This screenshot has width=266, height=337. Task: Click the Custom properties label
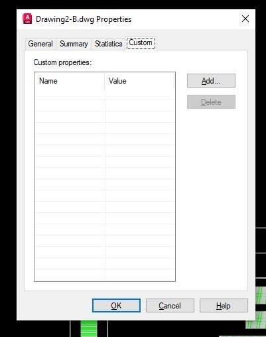point(62,62)
